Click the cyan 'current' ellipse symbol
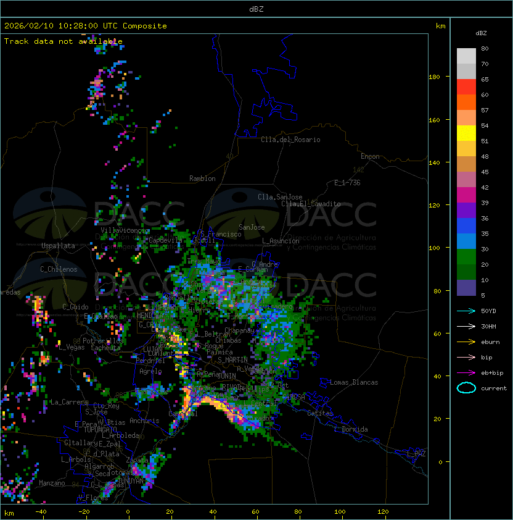The width and height of the screenshot is (513, 520). pos(466,388)
